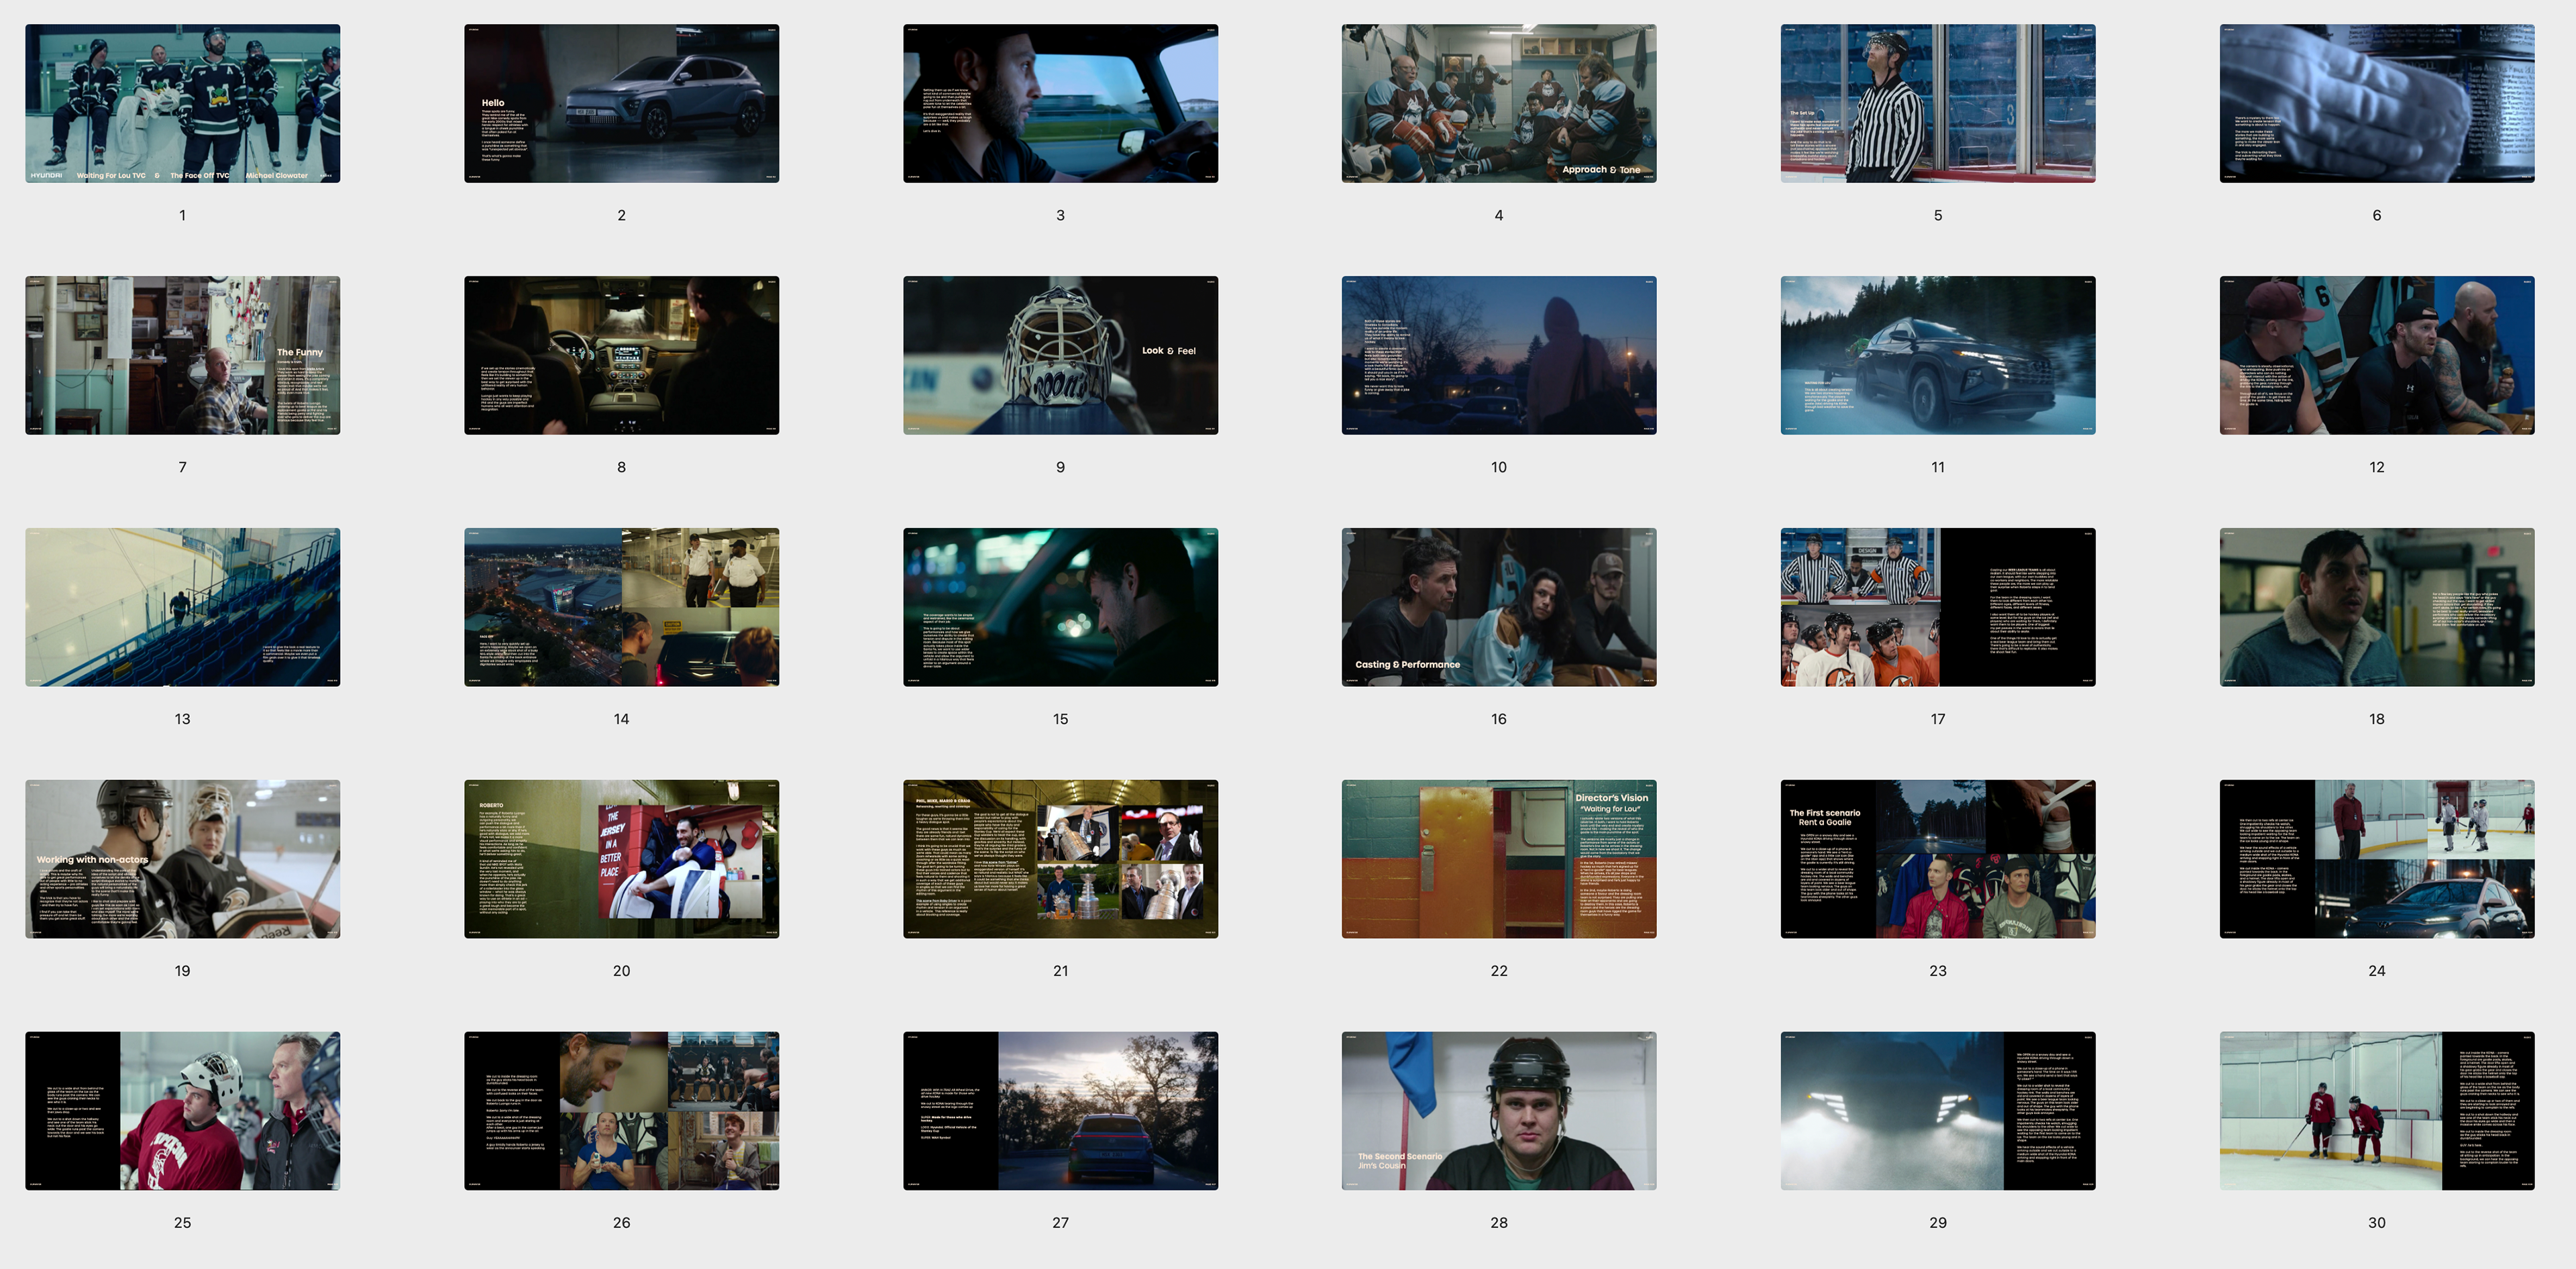This screenshot has width=2576, height=1269.
Task: Select slide 27 with car at sunset
Action: click(x=1060, y=1111)
